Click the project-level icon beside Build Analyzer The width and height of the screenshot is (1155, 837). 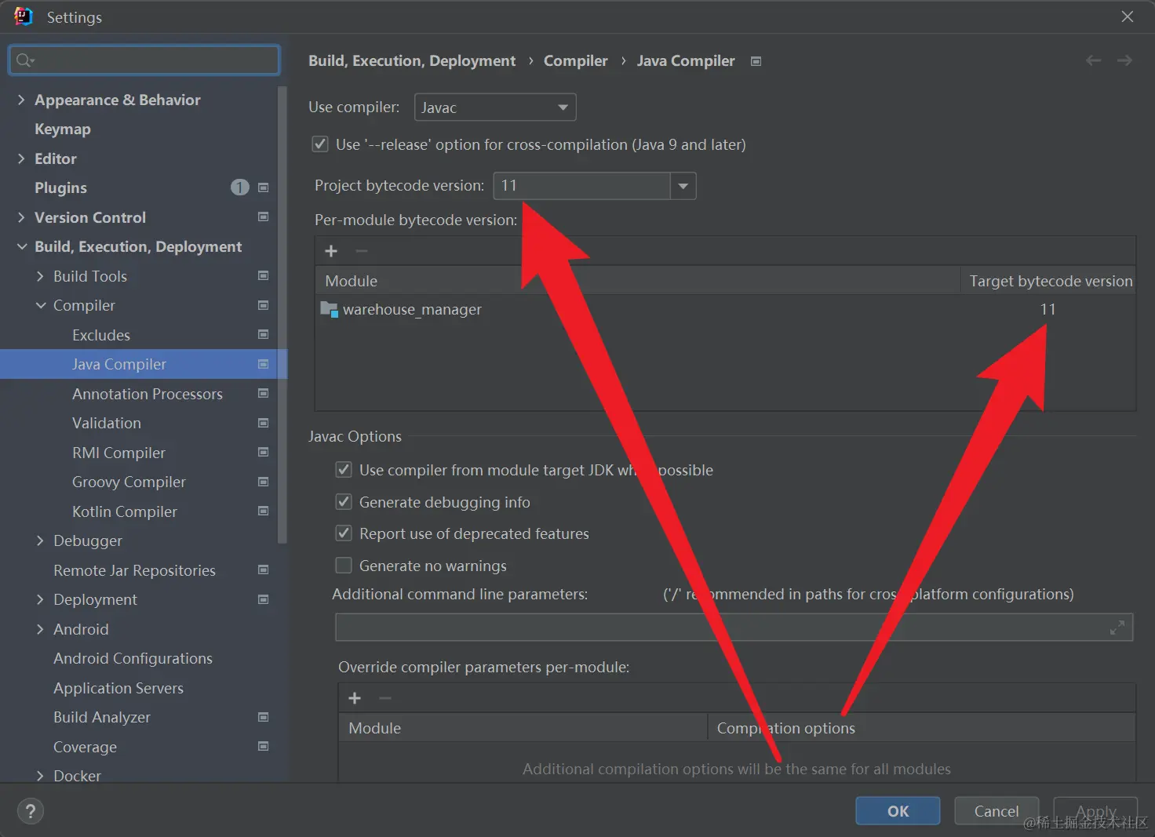click(x=264, y=717)
